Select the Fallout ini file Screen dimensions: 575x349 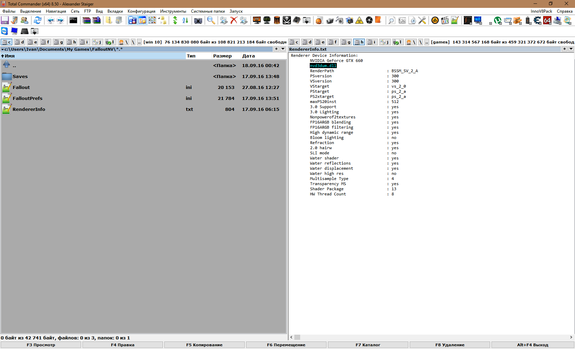point(143,88)
